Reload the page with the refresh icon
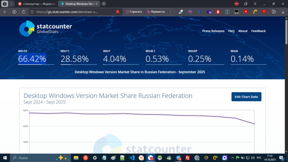This screenshot has width=288, height=162. coord(24,11)
